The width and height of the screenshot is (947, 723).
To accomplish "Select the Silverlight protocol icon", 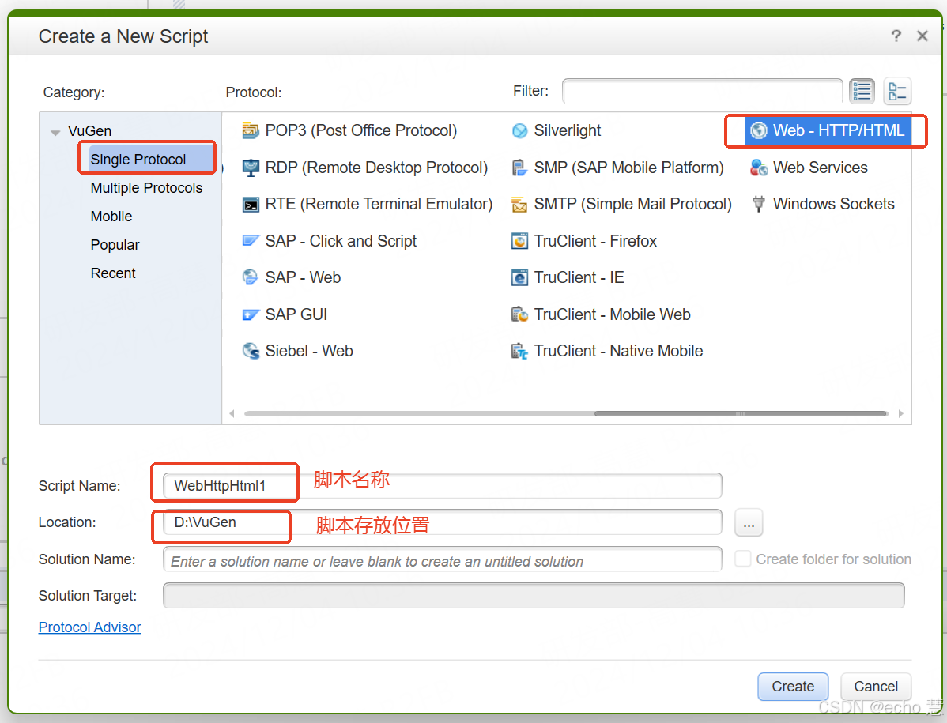I will [519, 130].
